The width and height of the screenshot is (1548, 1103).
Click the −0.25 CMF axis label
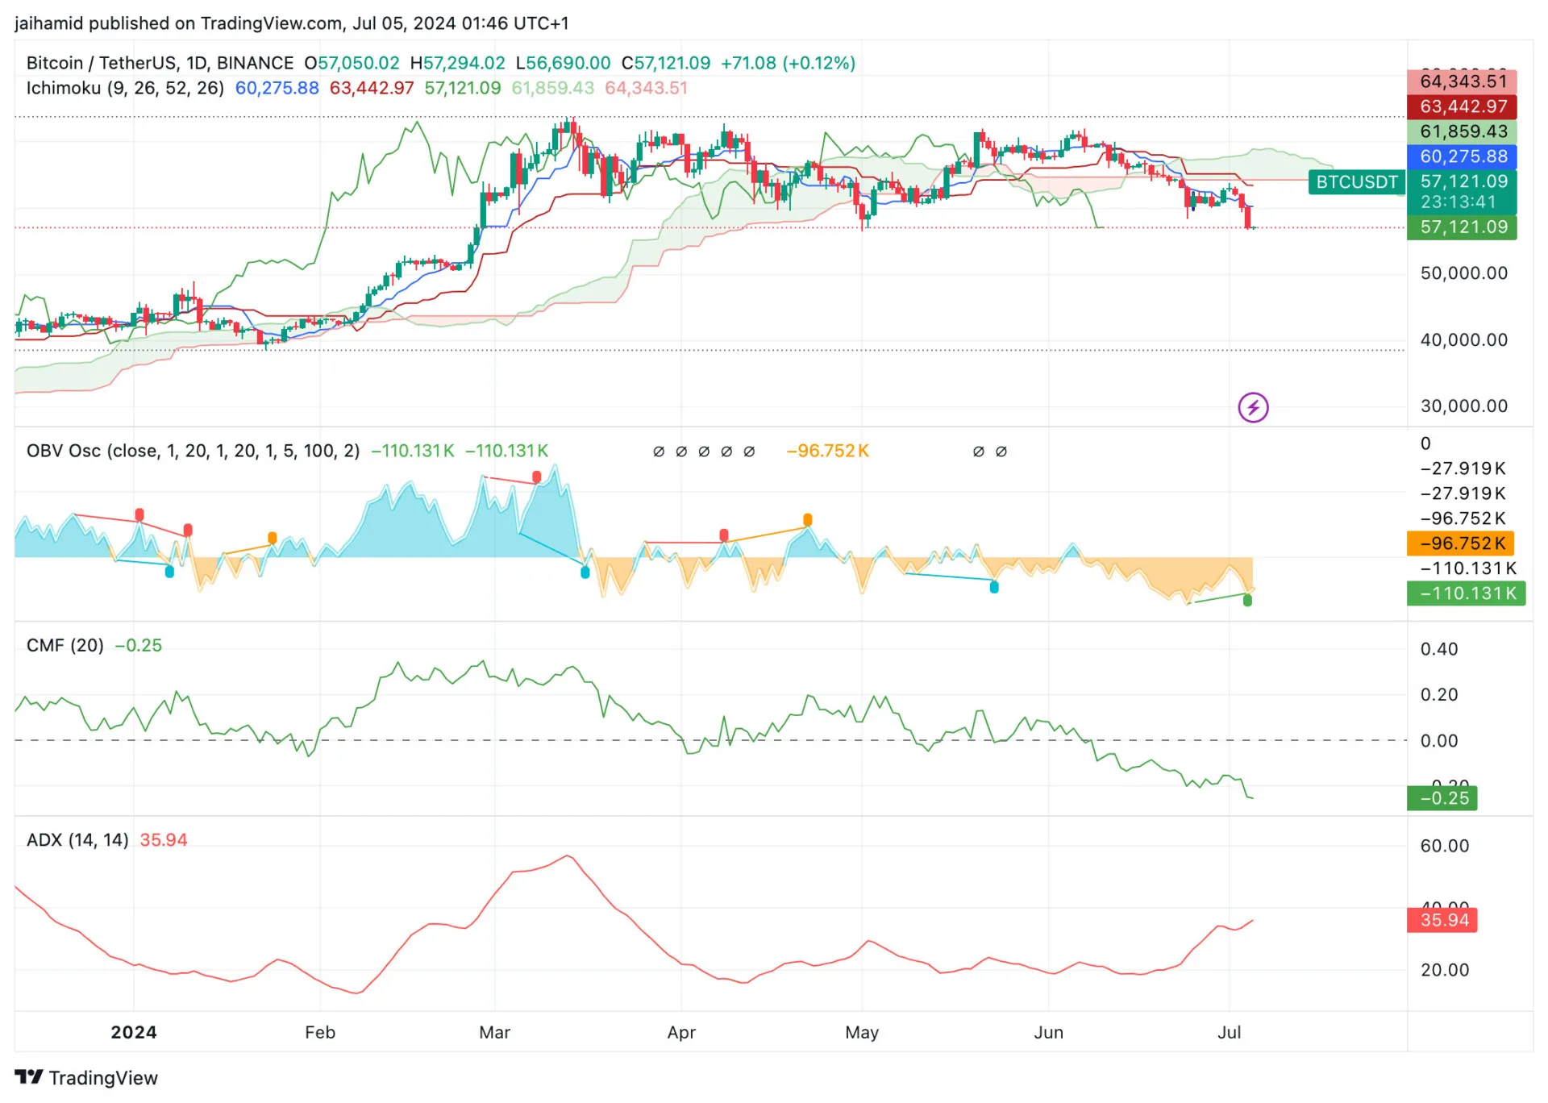point(1442,798)
